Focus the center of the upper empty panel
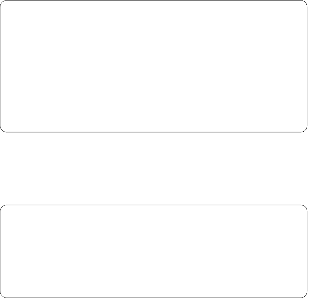Image resolution: width=309 pixels, height=298 pixels. coord(154,66)
